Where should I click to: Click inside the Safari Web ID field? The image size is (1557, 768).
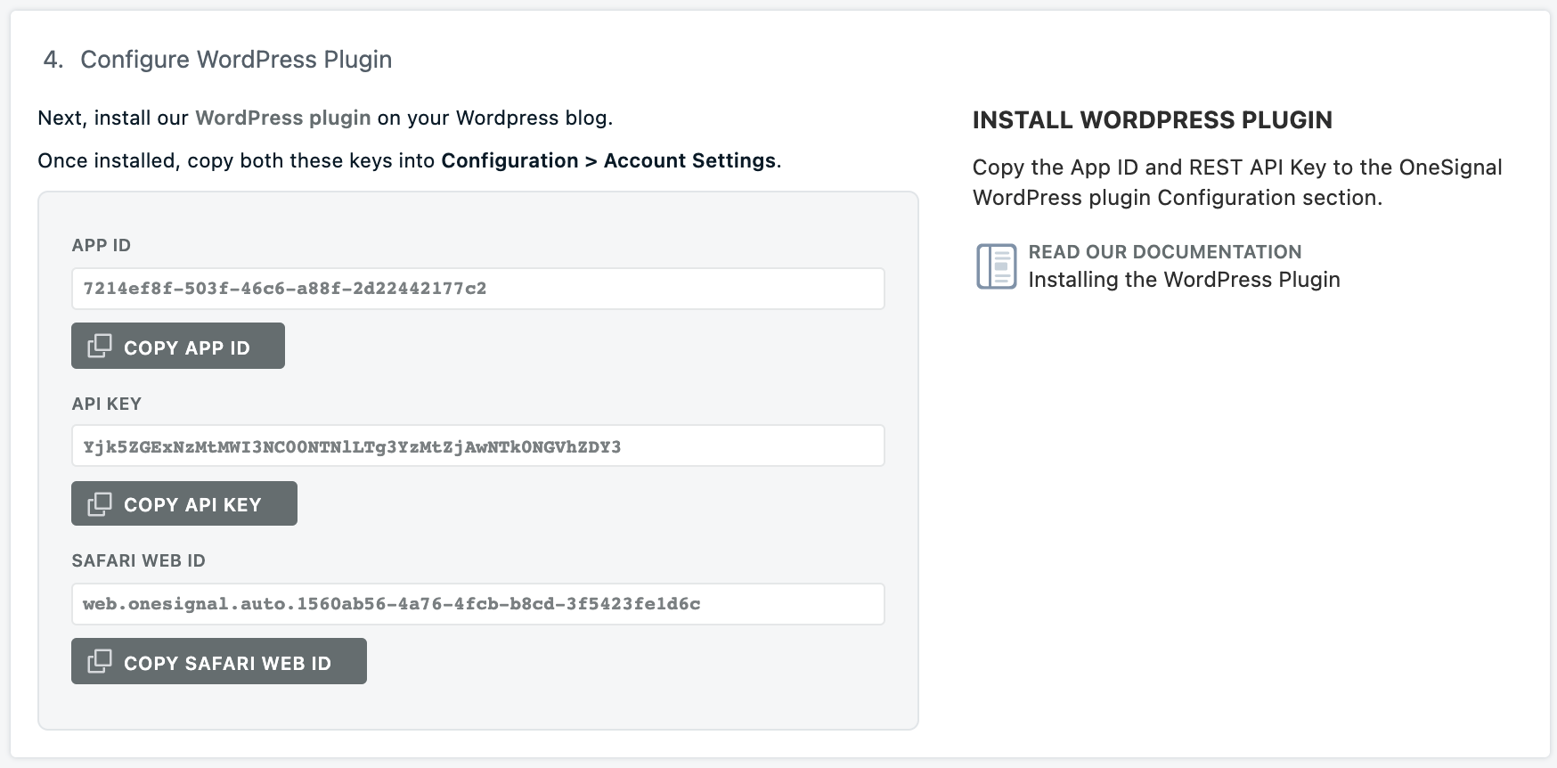coord(477,604)
